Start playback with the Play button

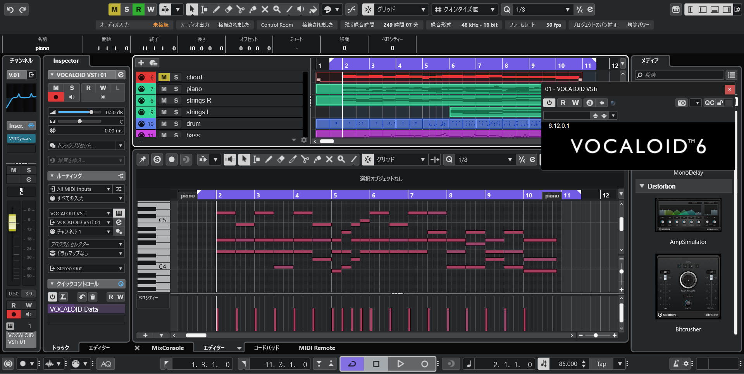coord(400,364)
